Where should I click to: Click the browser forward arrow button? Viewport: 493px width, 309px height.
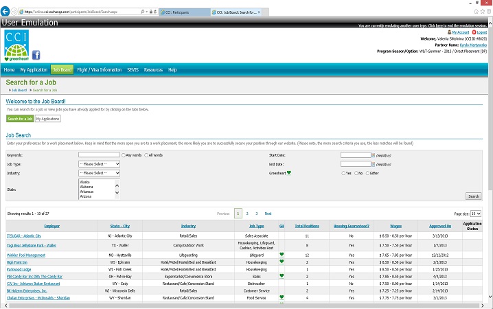click(x=14, y=12)
